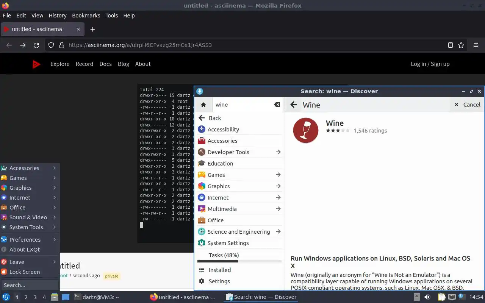The image size is (485, 303).
Task: Open the File menu in Firefox
Action: 7,16
